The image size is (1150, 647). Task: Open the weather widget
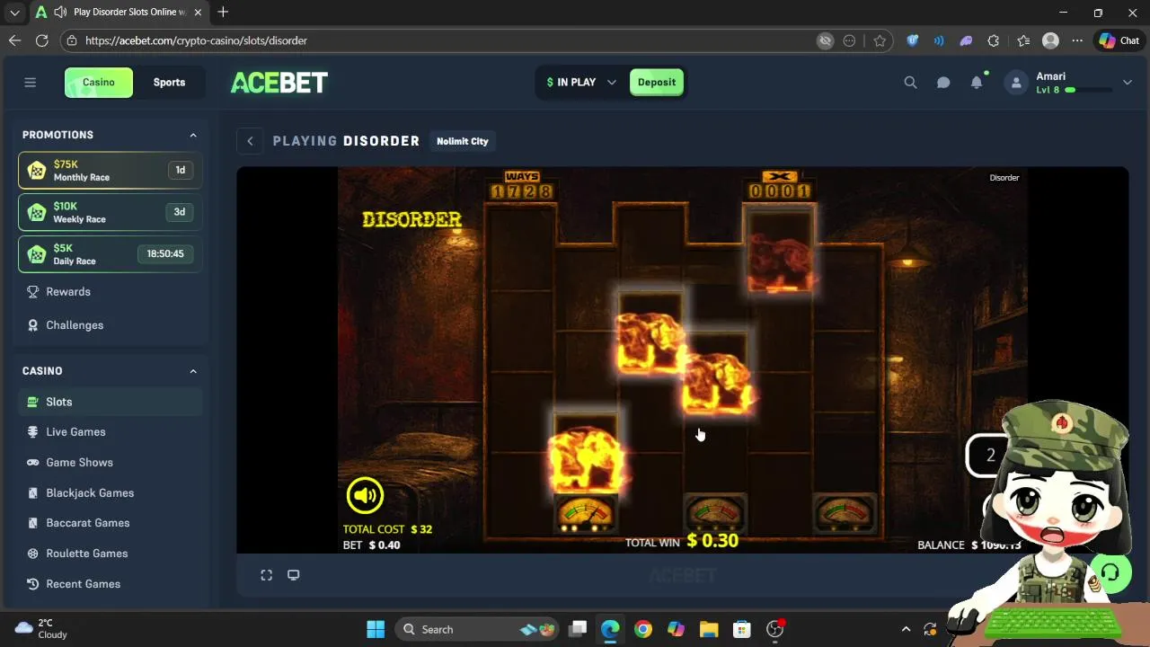click(x=43, y=629)
